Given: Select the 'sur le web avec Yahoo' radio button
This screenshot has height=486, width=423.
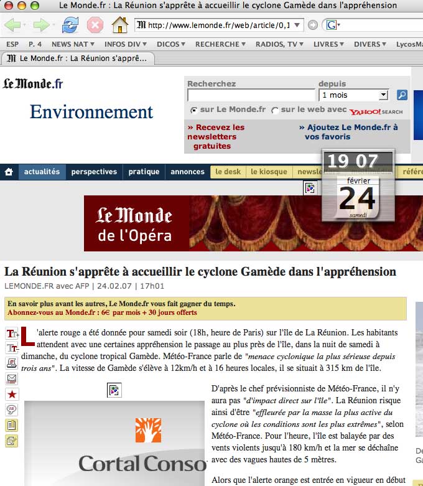Looking at the screenshot, I should click(274, 110).
